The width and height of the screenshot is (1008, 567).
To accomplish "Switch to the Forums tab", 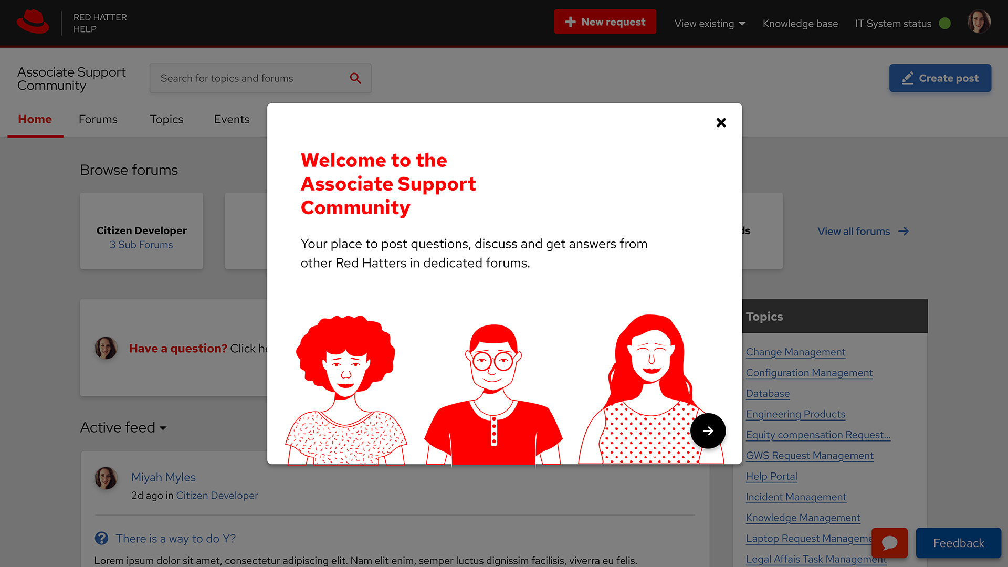I will click(x=98, y=119).
